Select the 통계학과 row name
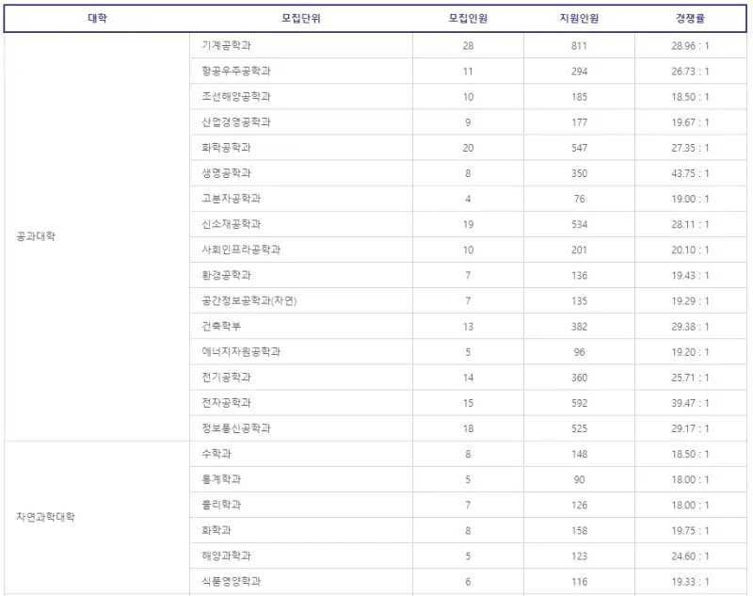This screenshot has width=753, height=596. coord(221,479)
